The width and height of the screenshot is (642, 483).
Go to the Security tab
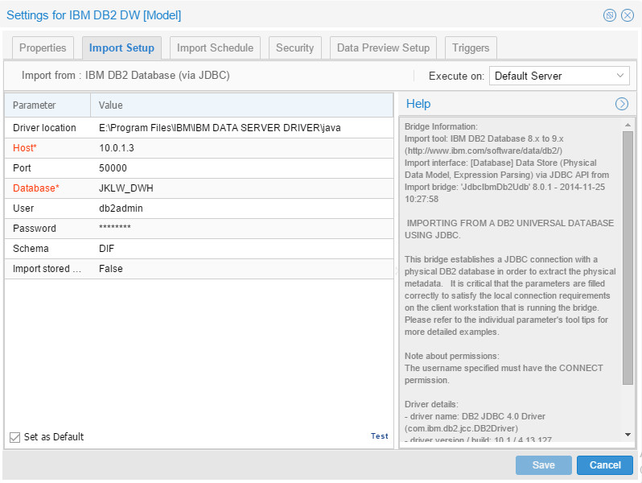tap(294, 48)
